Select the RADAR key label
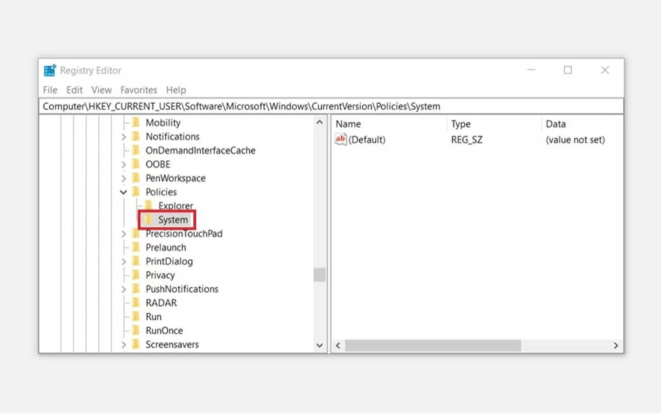 pyautogui.click(x=161, y=303)
